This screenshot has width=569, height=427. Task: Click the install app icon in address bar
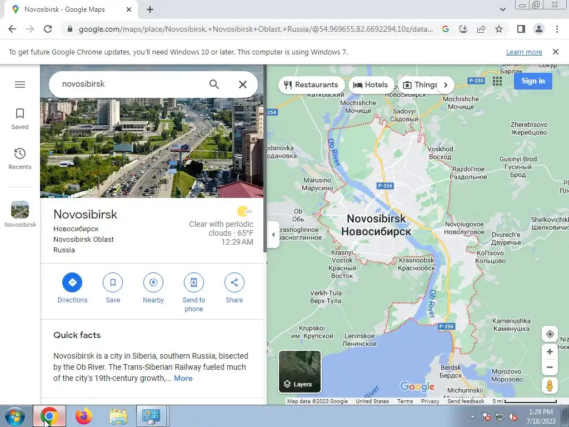tap(463, 29)
